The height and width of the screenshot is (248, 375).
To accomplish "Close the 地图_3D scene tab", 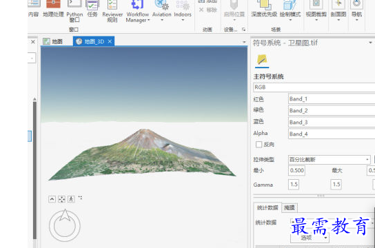I will (110, 41).
